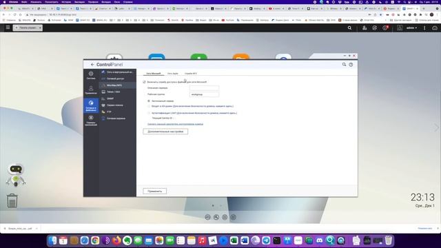Open the QTS desktop recycle bin

[12, 200]
